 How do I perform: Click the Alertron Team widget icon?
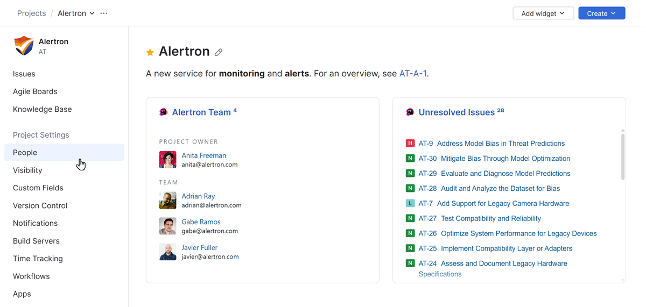[164, 112]
